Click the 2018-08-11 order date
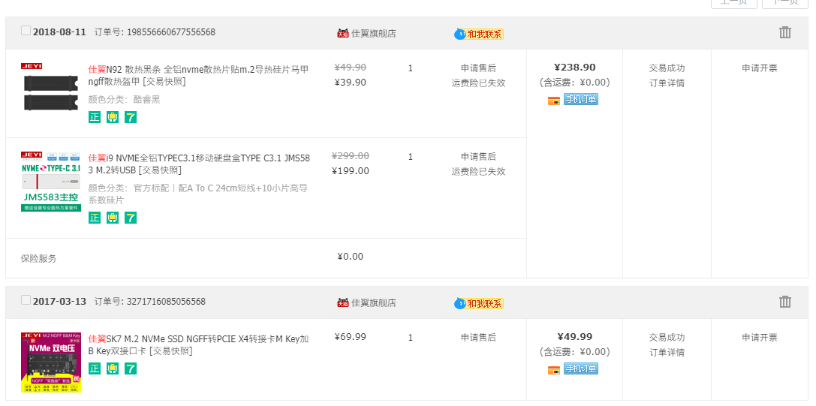The width and height of the screenshot is (816, 406). pyautogui.click(x=59, y=32)
